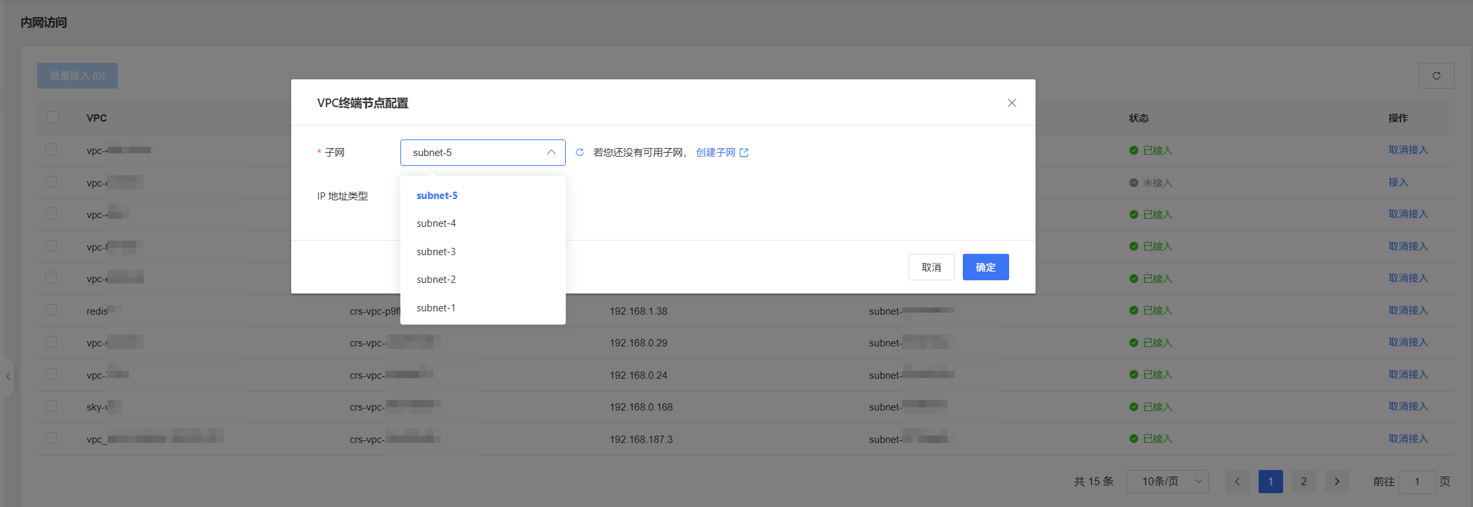Click the 确定 confirm button
1473x507 pixels.
click(985, 267)
